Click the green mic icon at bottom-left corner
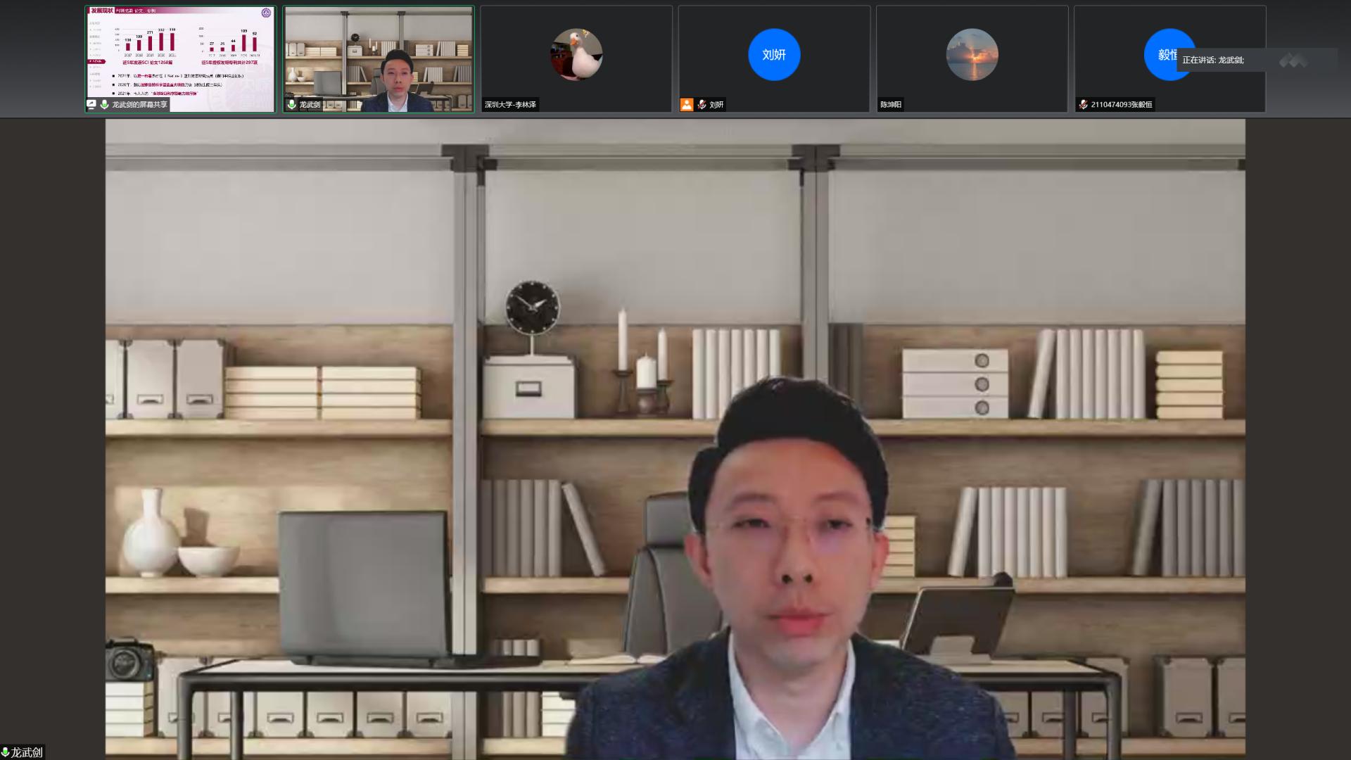 pos(5,752)
